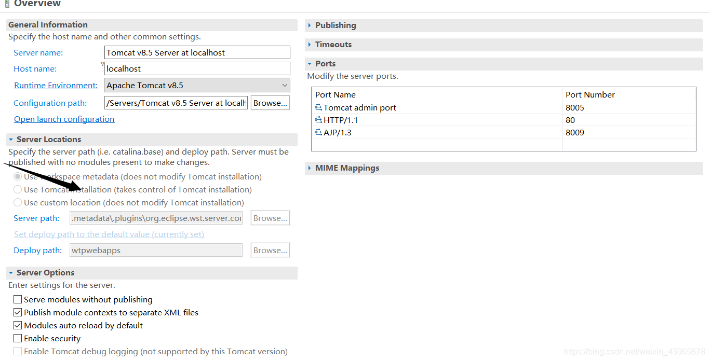Viewport: 710px width, 361px height.
Task: Expand the Publishing section
Action: point(310,25)
